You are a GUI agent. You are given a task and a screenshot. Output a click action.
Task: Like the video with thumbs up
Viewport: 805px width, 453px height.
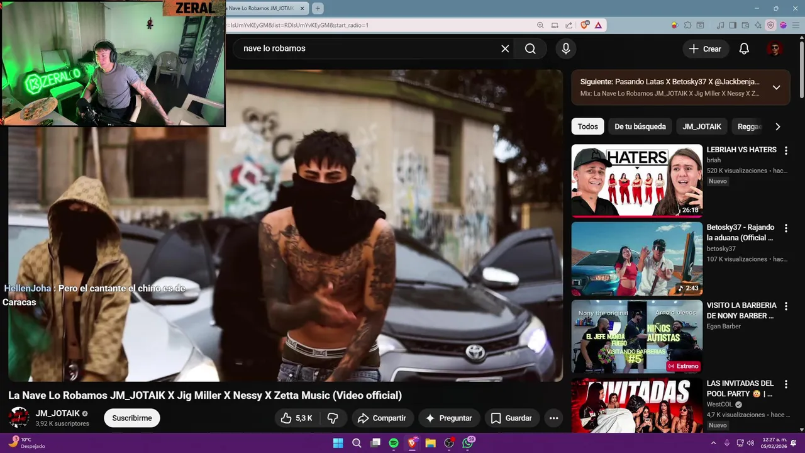point(296,418)
